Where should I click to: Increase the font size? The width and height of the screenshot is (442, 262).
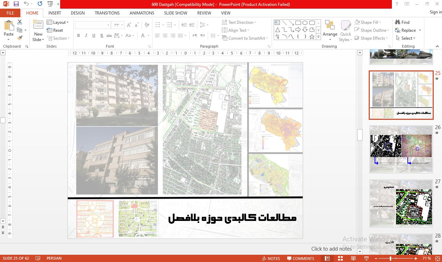(x=129, y=25)
